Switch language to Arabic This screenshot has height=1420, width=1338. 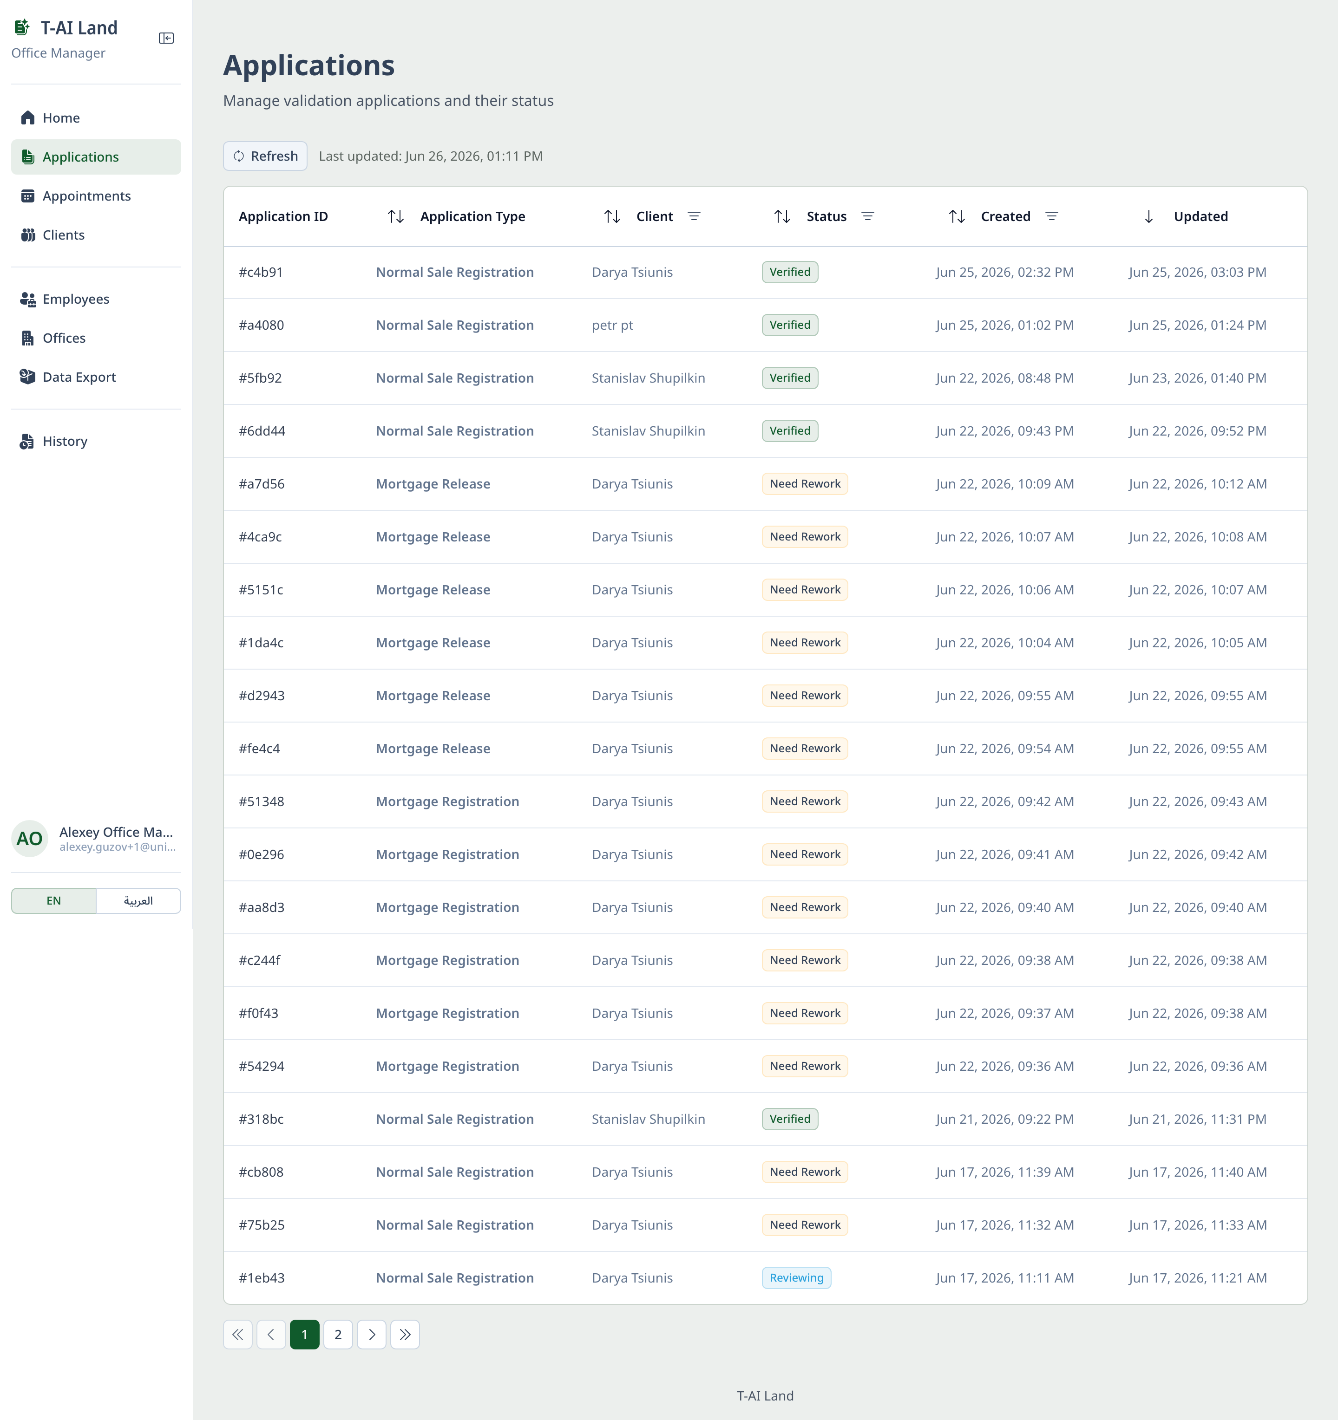pos(138,901)
